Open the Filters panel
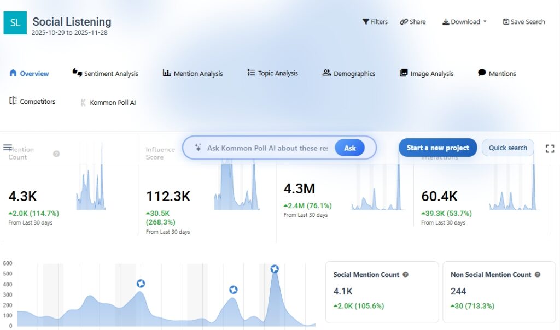Image resolution: width=560 pixels, height=330 pixels. (375, 22)
